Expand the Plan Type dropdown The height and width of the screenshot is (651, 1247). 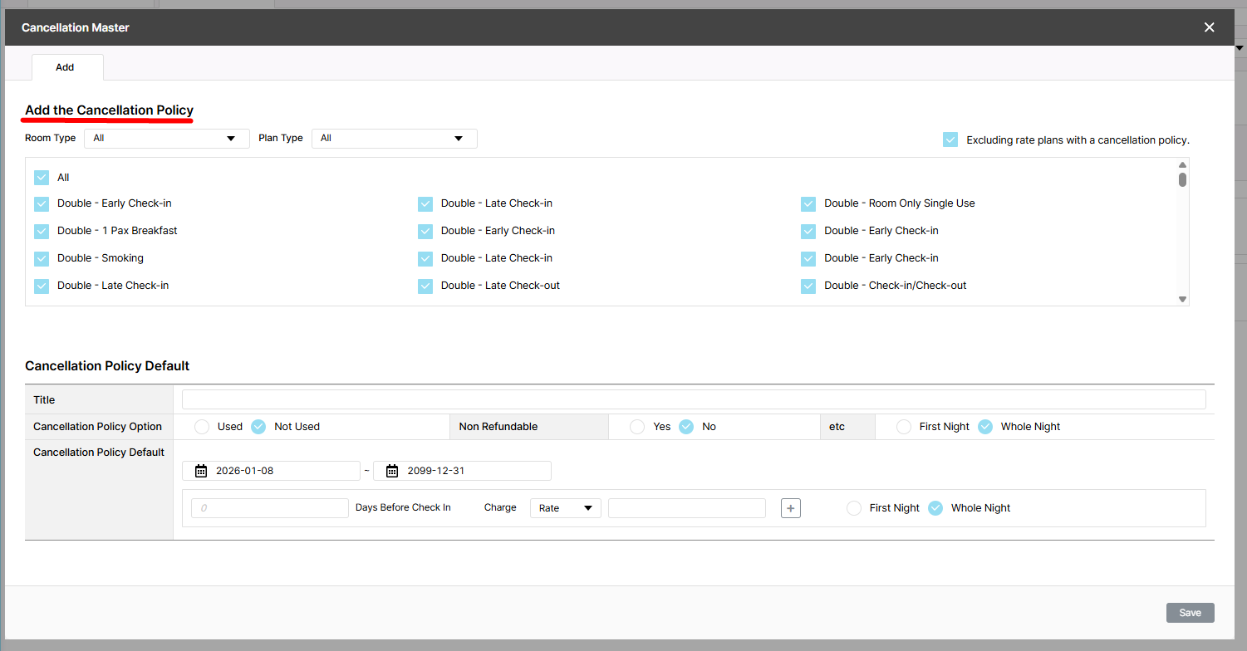pos(394,139)
